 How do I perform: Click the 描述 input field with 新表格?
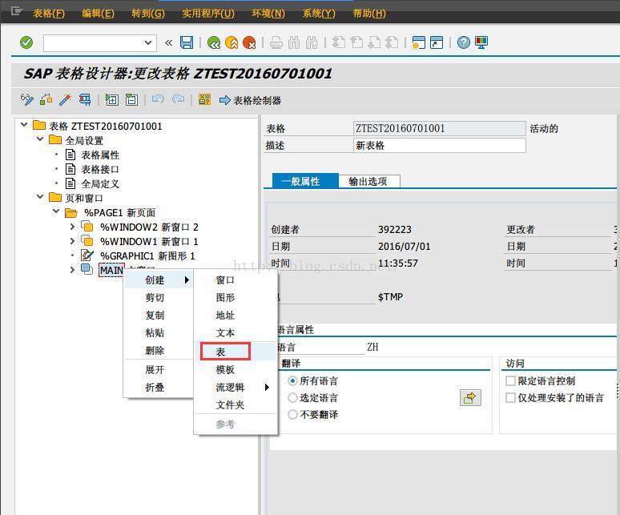[439, 146]
